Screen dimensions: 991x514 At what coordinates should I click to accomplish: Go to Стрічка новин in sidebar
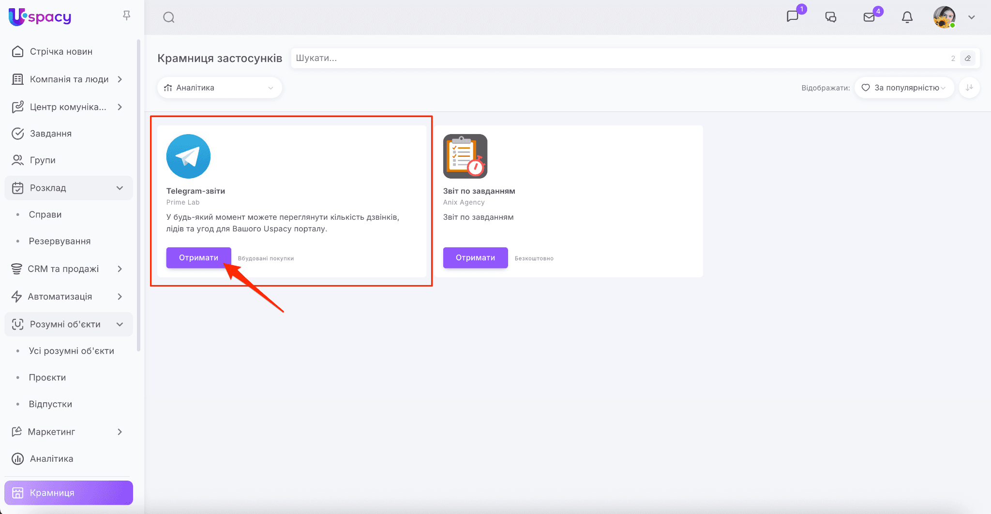(61, 51)
